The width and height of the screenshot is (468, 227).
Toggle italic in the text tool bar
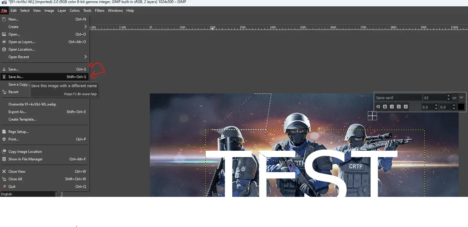coord(392,107)
